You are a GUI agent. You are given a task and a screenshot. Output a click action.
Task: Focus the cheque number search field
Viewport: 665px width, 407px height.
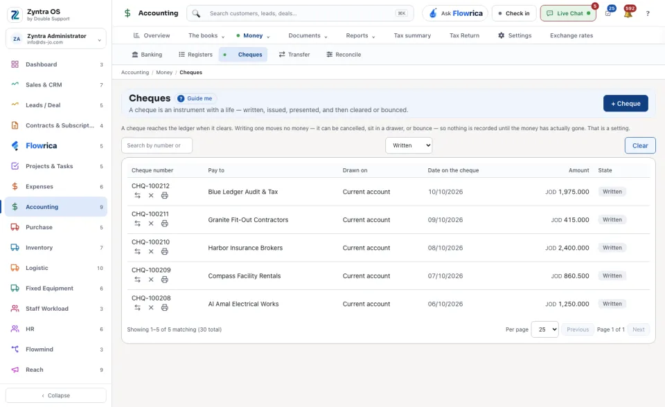pyautogui.click(x=157, y=145)
